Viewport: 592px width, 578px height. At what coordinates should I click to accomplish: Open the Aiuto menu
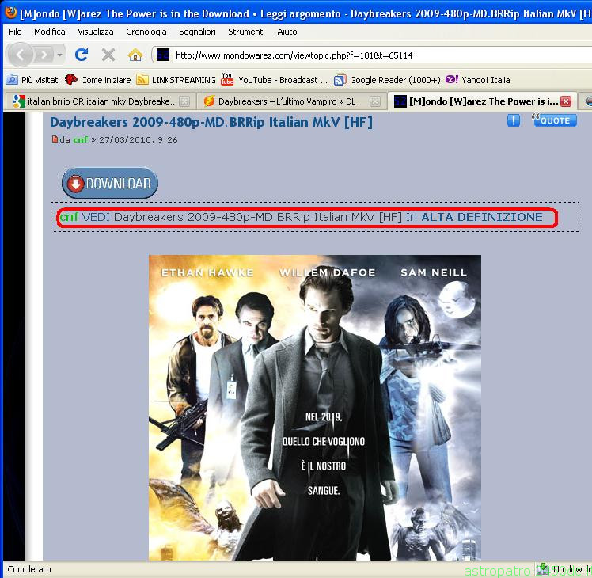point(287,32)
